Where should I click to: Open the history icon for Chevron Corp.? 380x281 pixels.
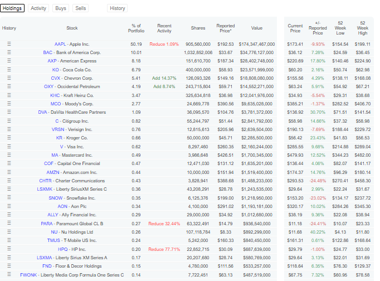(x=9, y=78)
